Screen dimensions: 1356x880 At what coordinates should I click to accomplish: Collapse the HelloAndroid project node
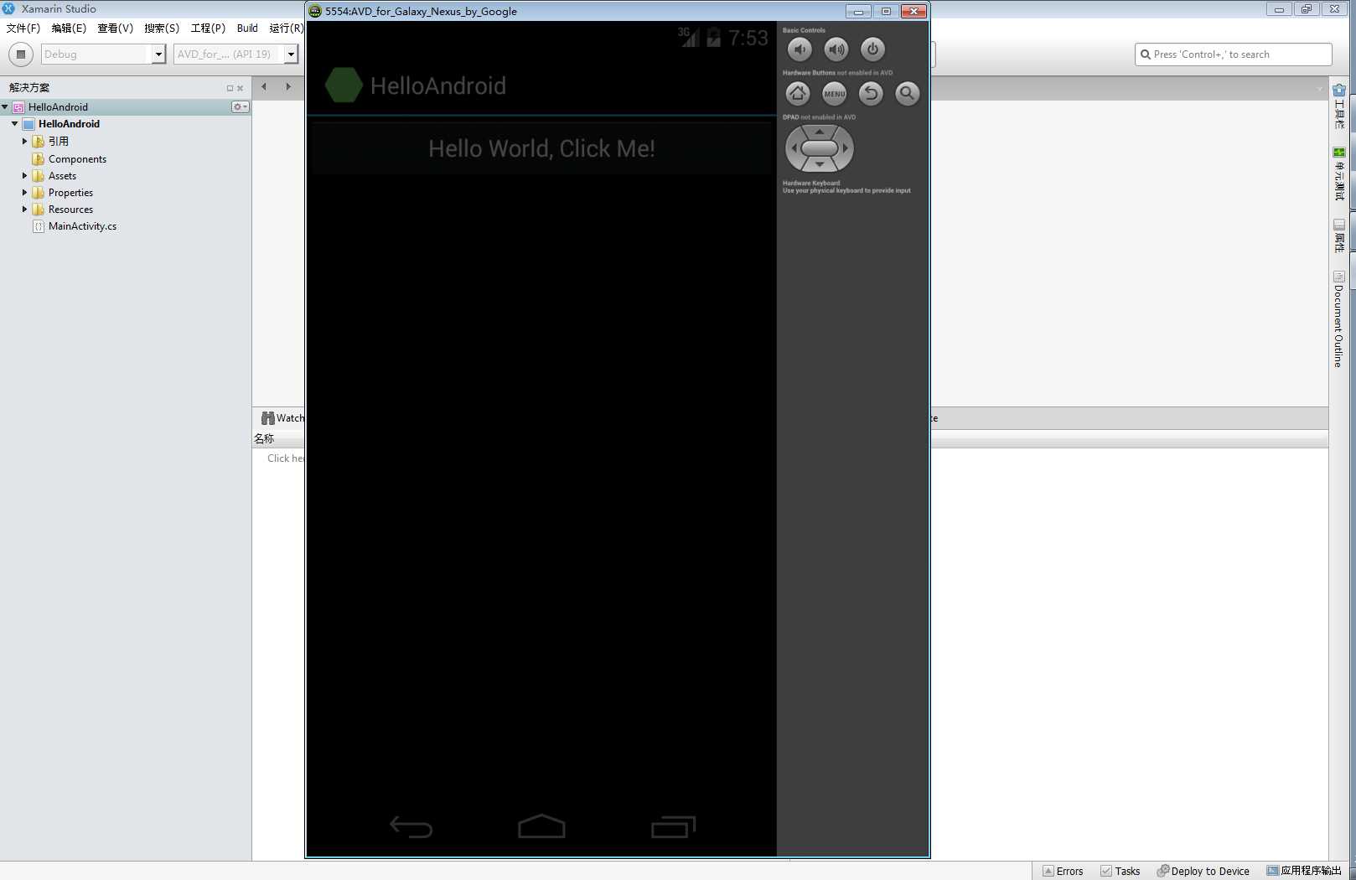point(15,124)
